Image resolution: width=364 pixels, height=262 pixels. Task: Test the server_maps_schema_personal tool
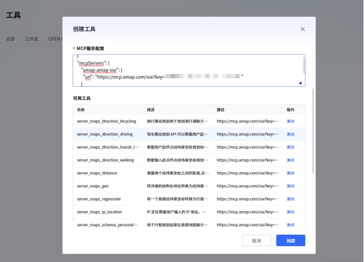[x=290, y=225]
